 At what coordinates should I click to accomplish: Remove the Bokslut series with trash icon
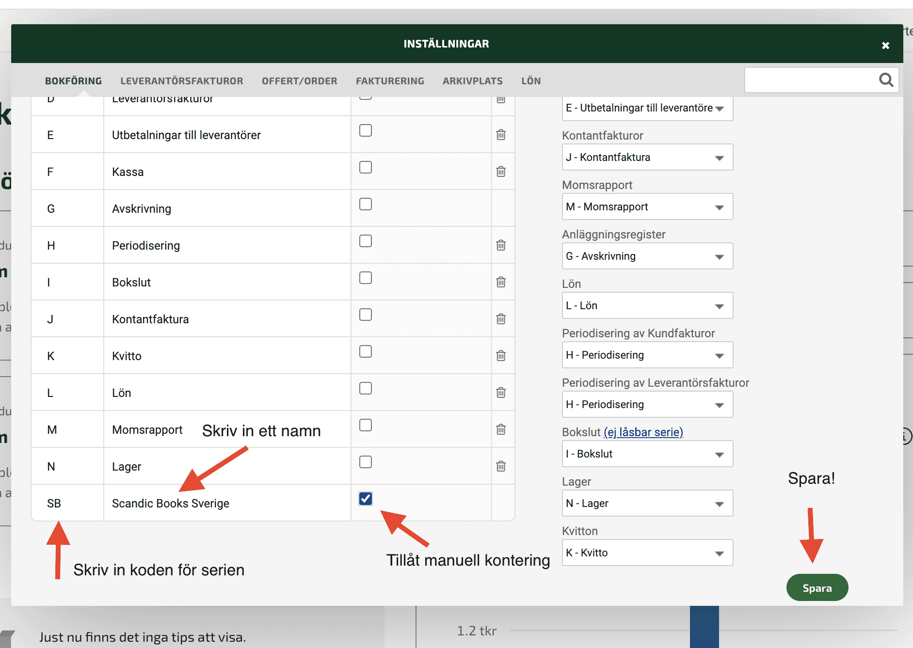pyautogui.click(x=501, y=282)
